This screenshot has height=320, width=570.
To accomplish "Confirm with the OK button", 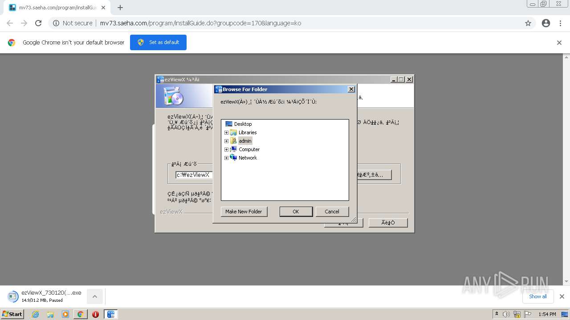I will click(296, 212).
